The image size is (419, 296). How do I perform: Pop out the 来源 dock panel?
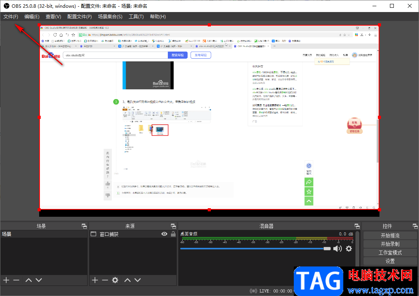(173, 226)
